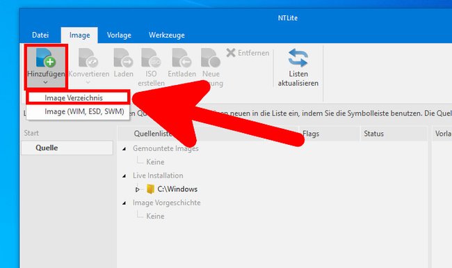Click the Entfernen X icon
Image resolution: width=452 pixels, height=268 pixels.
click(x=231, y=53)
